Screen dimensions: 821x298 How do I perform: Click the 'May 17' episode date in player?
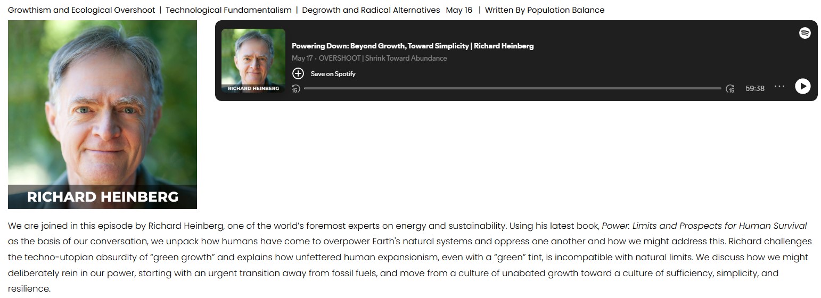point(302,58)
